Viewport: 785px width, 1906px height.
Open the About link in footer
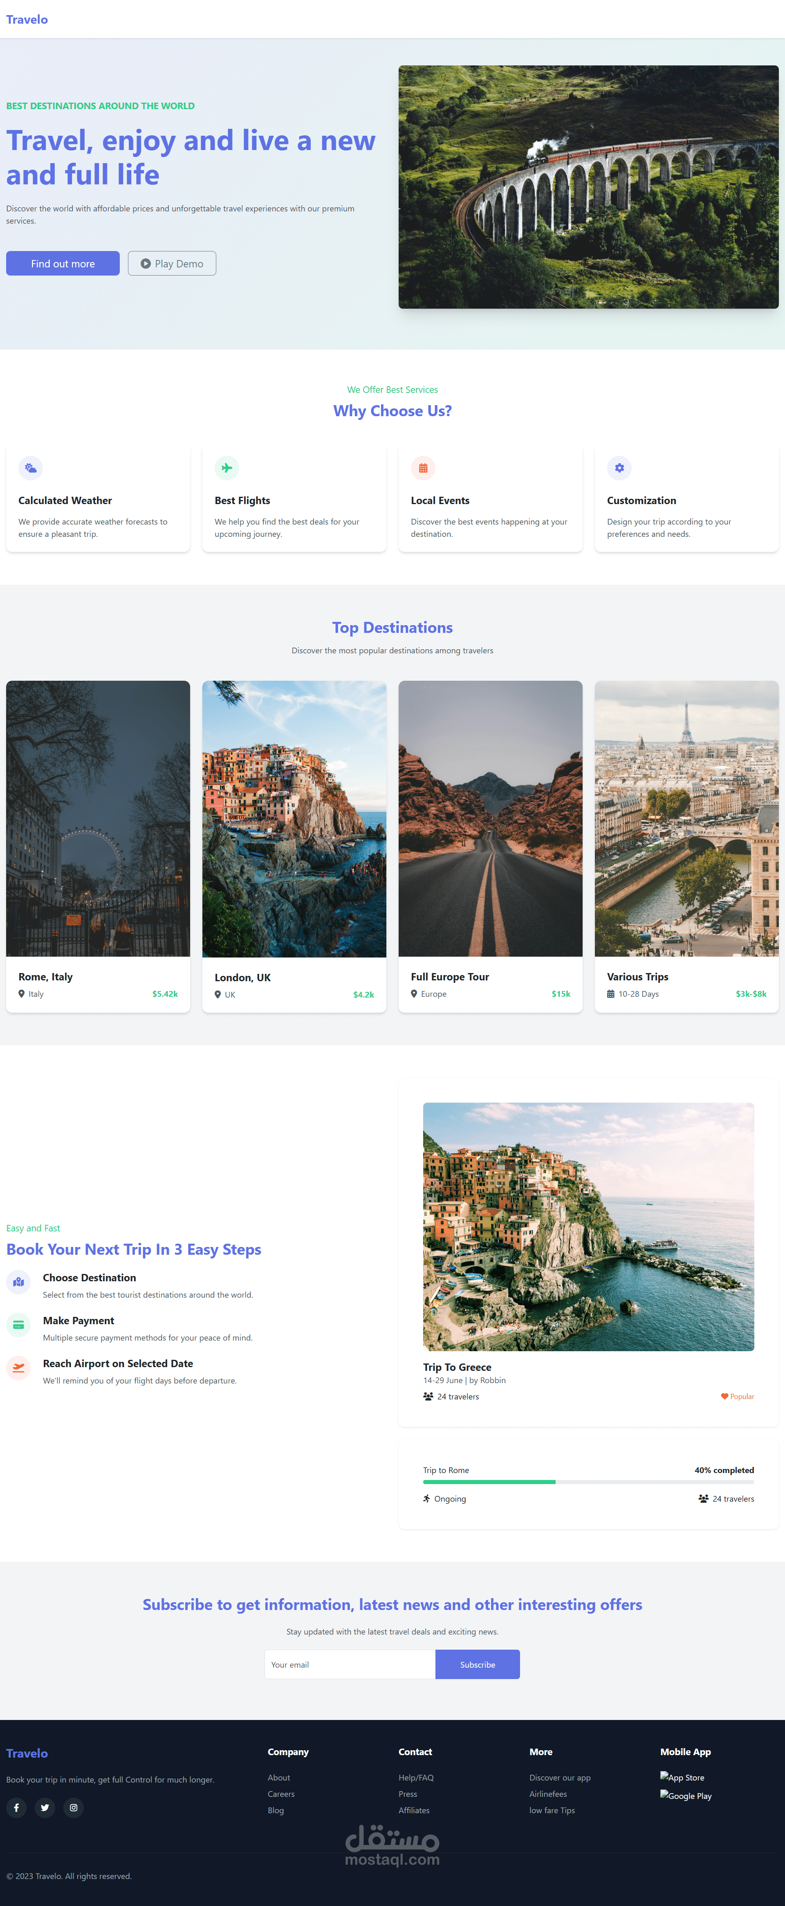pos(278,1777)
